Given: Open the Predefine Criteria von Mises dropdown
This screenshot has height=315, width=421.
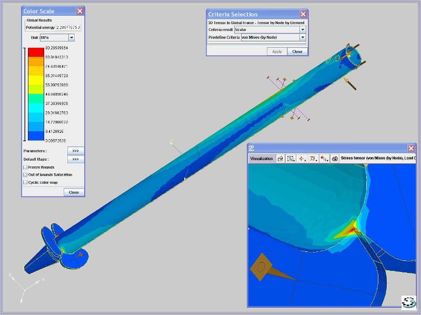Looking at the screenshot, I should [303, 37].
